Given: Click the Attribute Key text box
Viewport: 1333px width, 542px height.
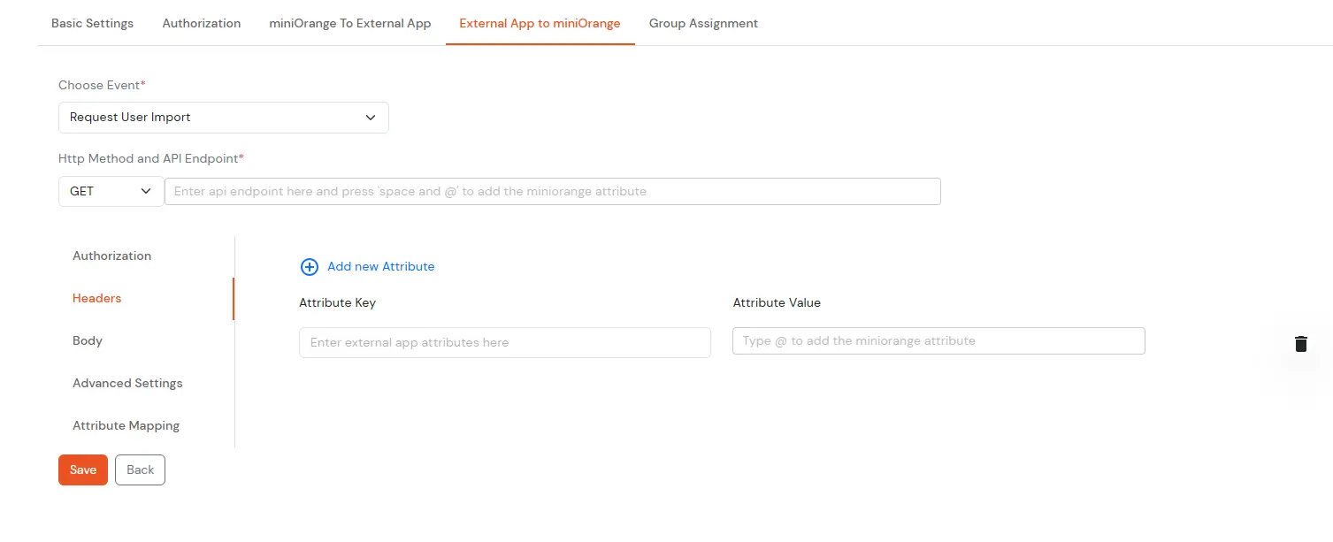Looking at the screenshot, I should click(x=504, y=342).
